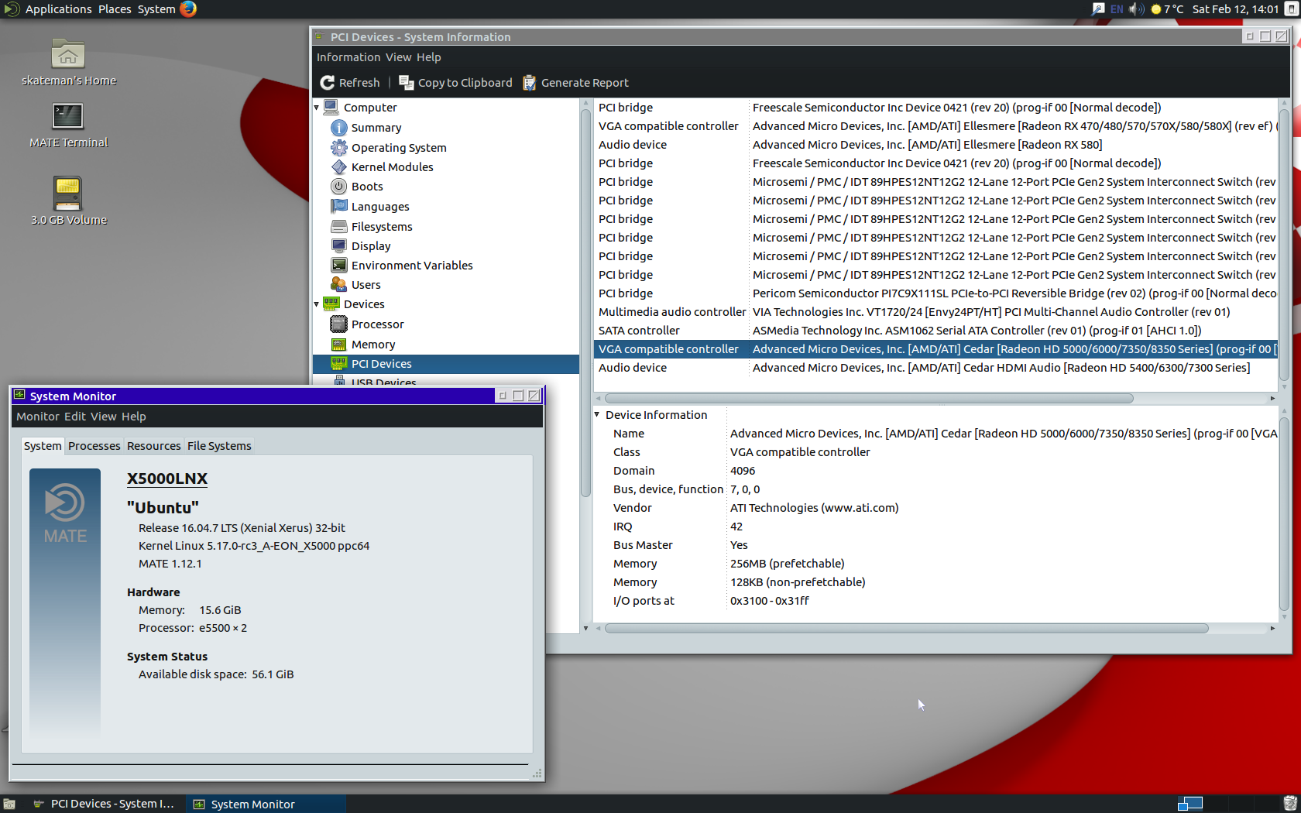Click the horizontal scrollbar of the device list
This screenshot has height=813, width=1301.
tap(868, 398)
